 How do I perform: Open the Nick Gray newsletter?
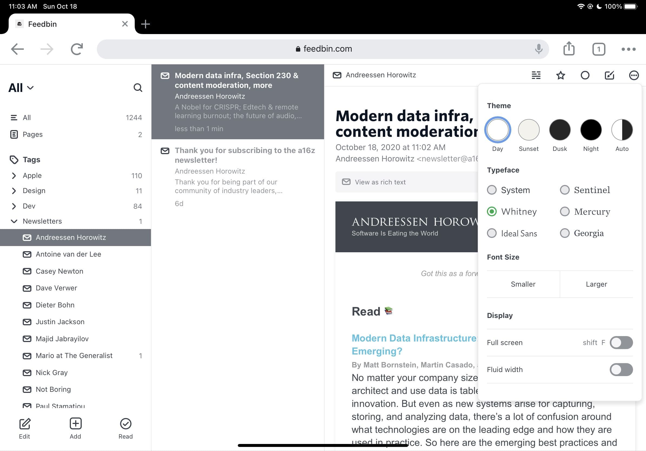click(75, 372)
